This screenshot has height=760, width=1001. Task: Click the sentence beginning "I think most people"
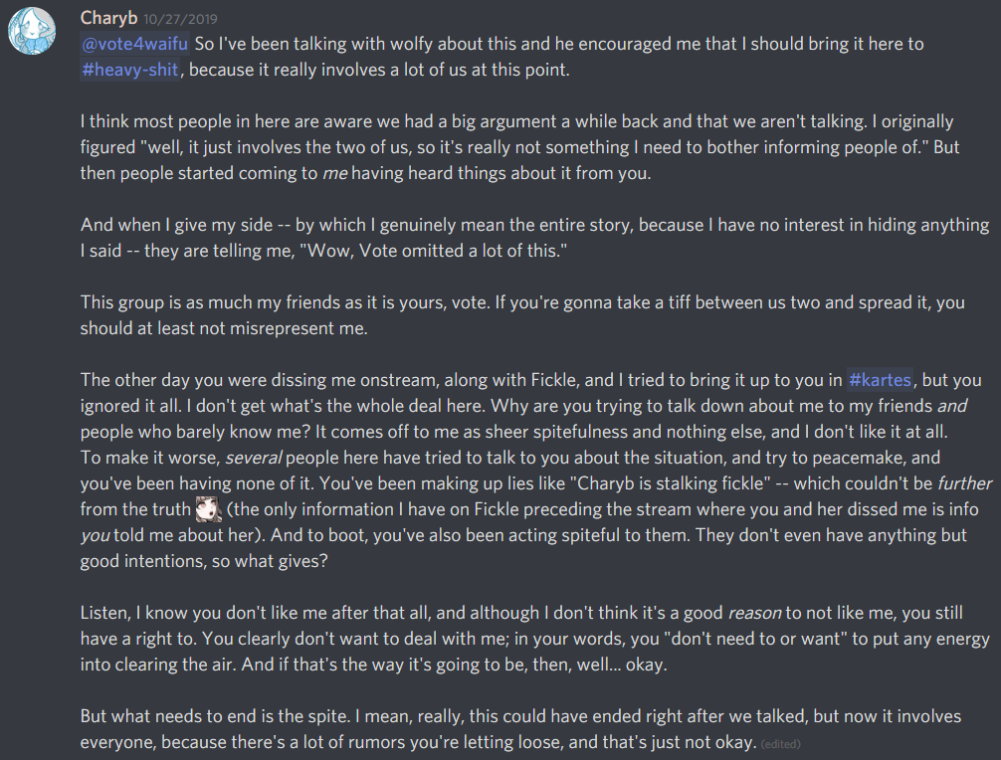pos(299,121)
